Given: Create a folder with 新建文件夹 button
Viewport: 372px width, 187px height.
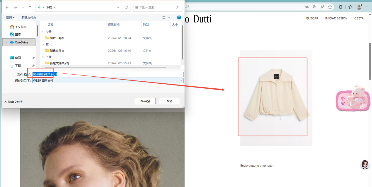Looking at the screenshot, I should pos(29,18).
